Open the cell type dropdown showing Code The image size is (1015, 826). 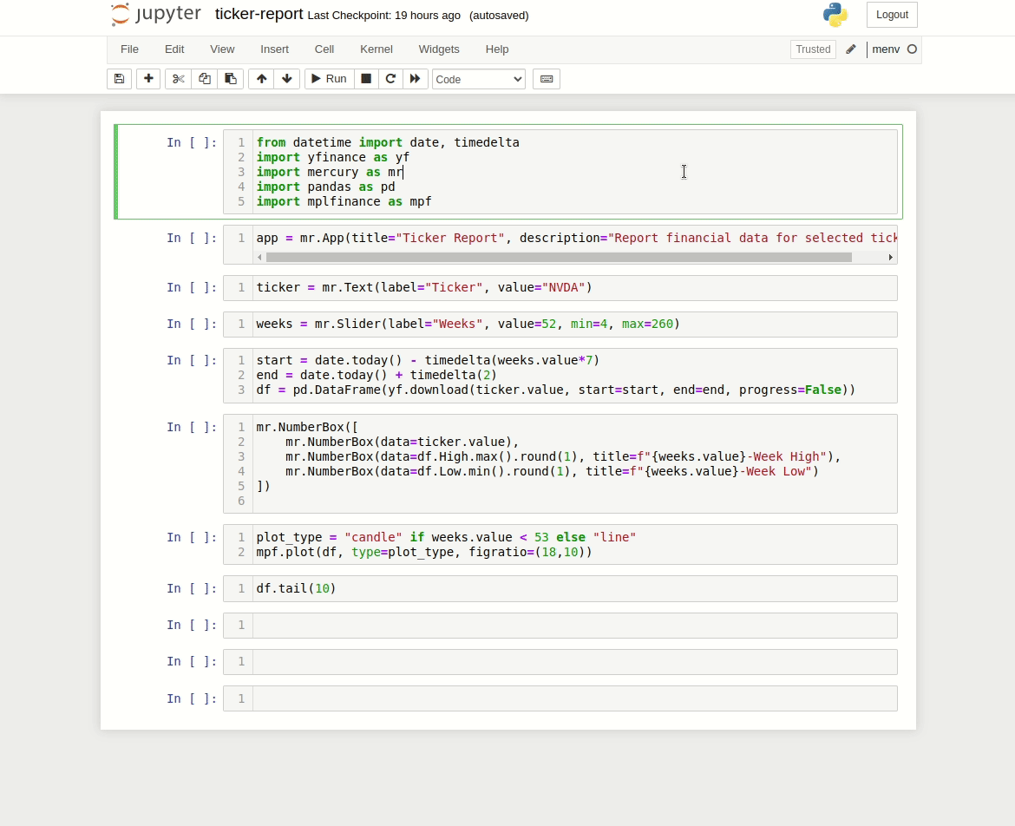(x=478, y=78)
